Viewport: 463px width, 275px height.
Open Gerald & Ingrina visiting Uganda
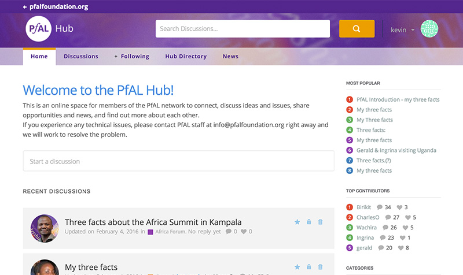pos(396,150)
